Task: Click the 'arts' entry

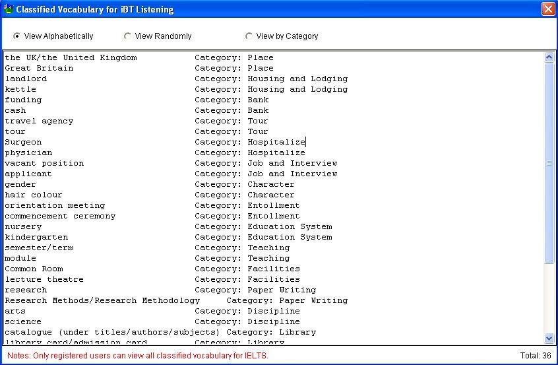Action: pyautogui.click(x=15, y=312)
